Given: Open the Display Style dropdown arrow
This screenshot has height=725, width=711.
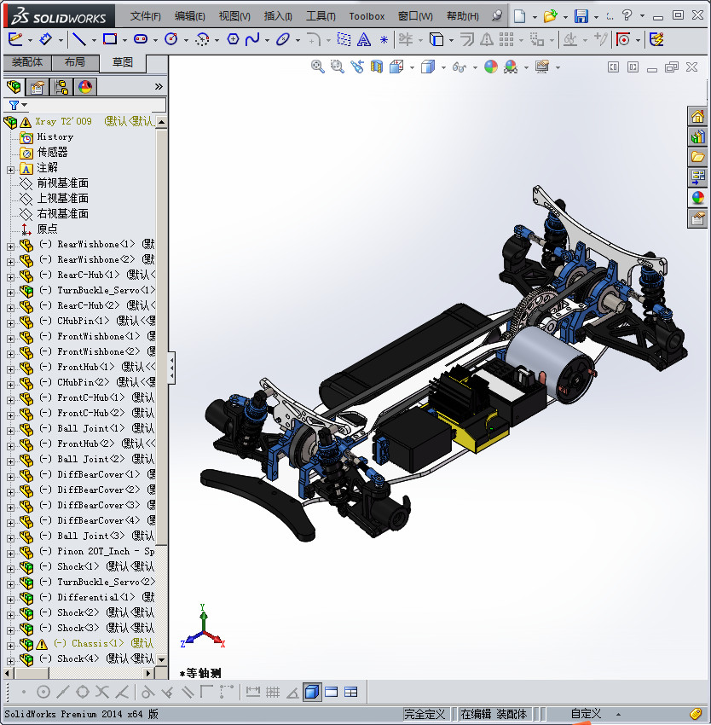Looking at the screenshot, I should 443,68.
